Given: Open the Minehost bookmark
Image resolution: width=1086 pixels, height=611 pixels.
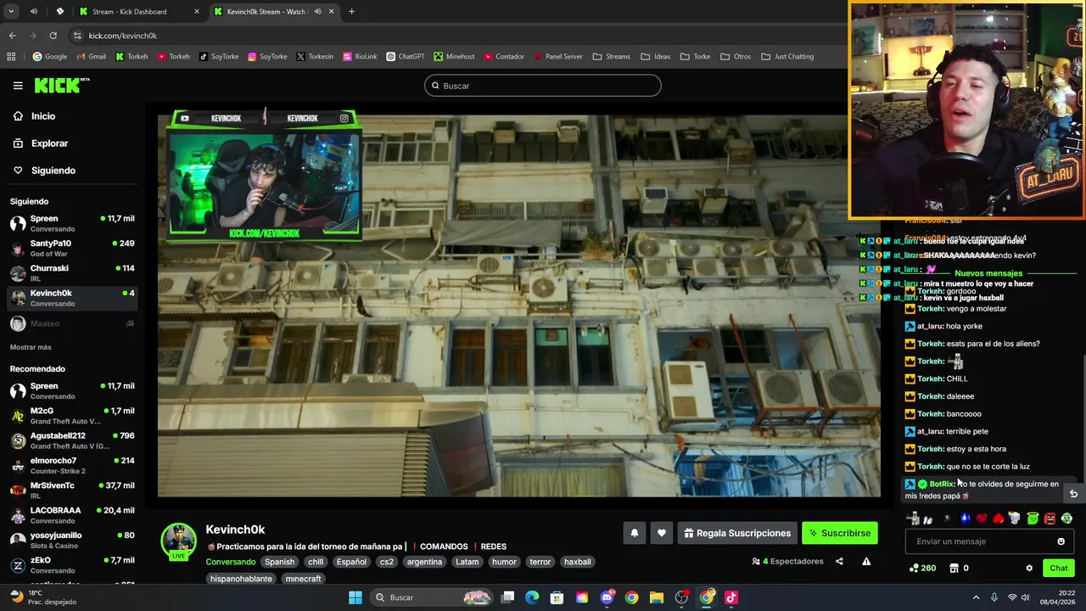Looking at the screenshot, I should [x=454, y=57].
